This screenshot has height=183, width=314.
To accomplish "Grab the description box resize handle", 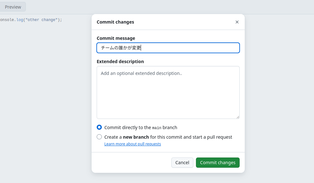I will click(238, 117).
